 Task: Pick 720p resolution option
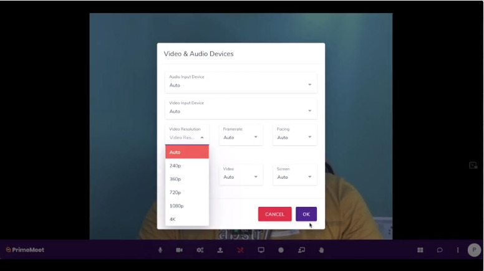187,193
